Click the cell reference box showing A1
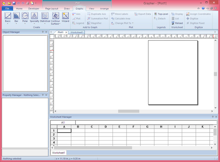220x162 pixels. [x=63, y=122]
